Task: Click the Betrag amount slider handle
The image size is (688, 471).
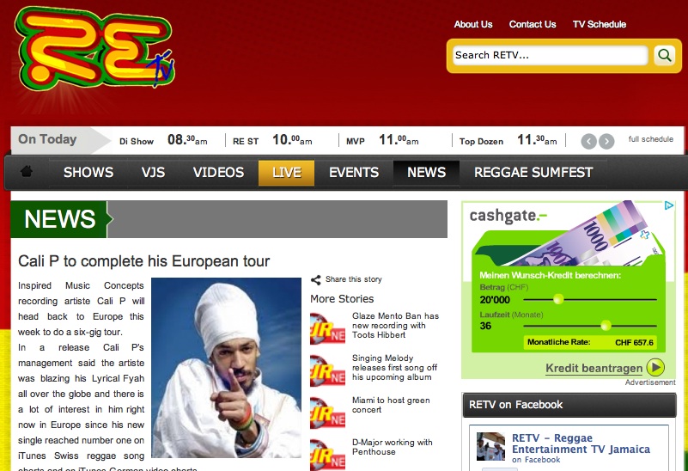Action: click(558, 299)
